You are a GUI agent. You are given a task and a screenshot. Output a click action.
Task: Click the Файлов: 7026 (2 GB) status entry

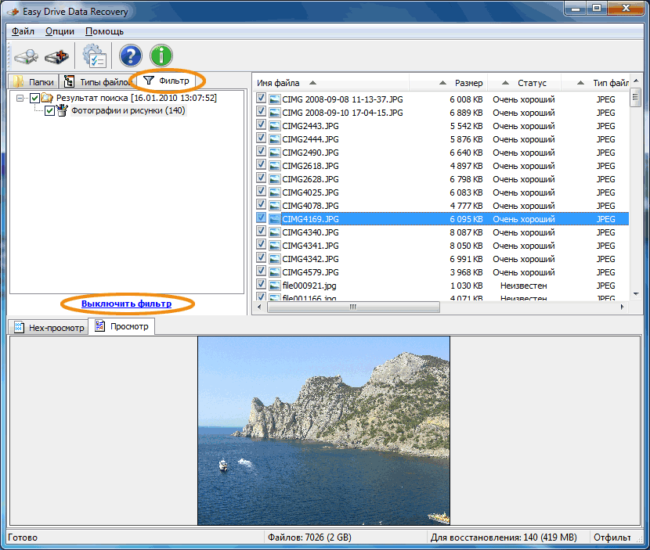coord(309,537)
